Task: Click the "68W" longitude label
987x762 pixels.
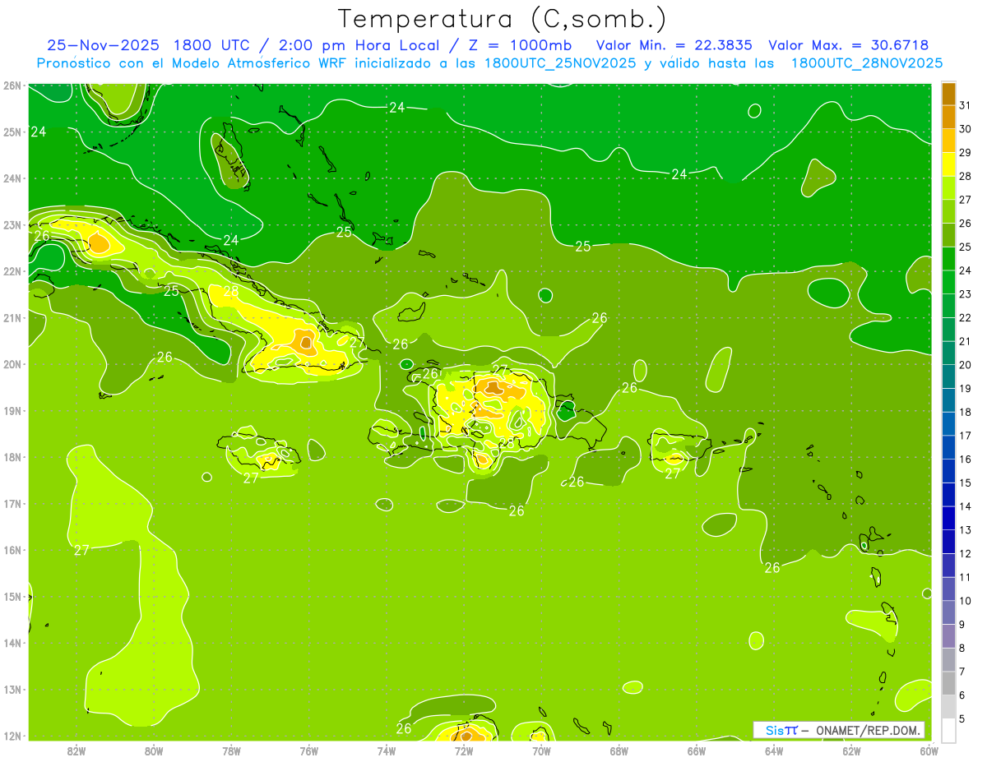Action: tap(619, 750)
